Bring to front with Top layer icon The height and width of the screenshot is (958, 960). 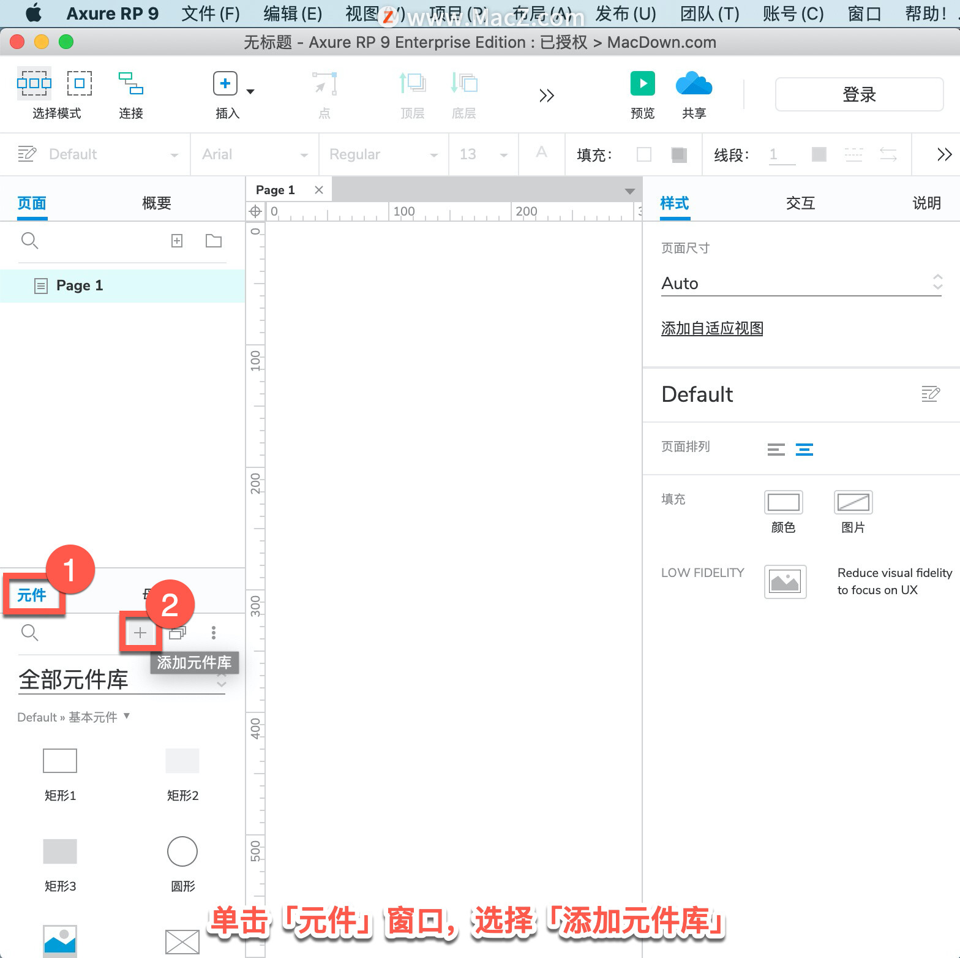(x=413, y=83)
